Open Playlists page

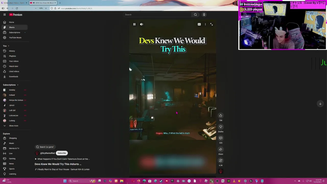click(x=15, y=56)
